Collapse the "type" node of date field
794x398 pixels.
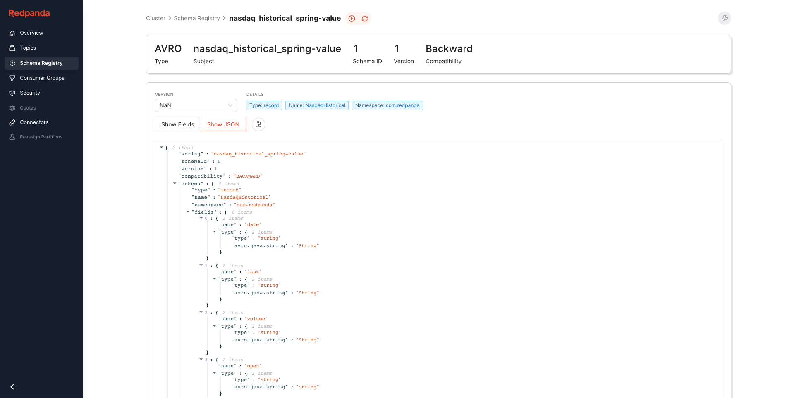tap(214, 231)
